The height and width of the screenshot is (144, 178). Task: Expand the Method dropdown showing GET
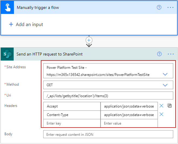tap(165, 85)
